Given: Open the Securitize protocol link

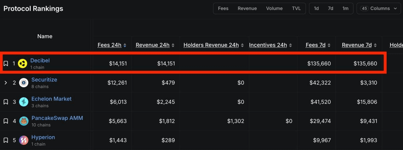Looking at the screenshot, I should click(x=44, y=80).
